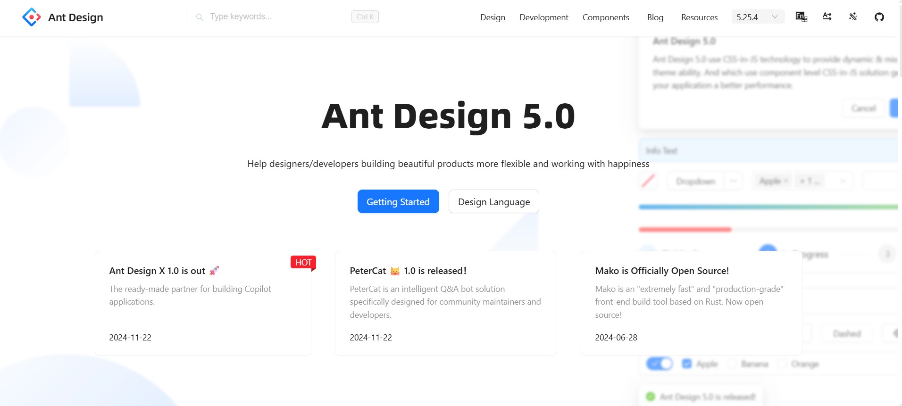The width and height of the screenshot is (902, 406).
Task: Click the 2024-11-22 date on Ant Design X card
Action: [x=130, y=338]
